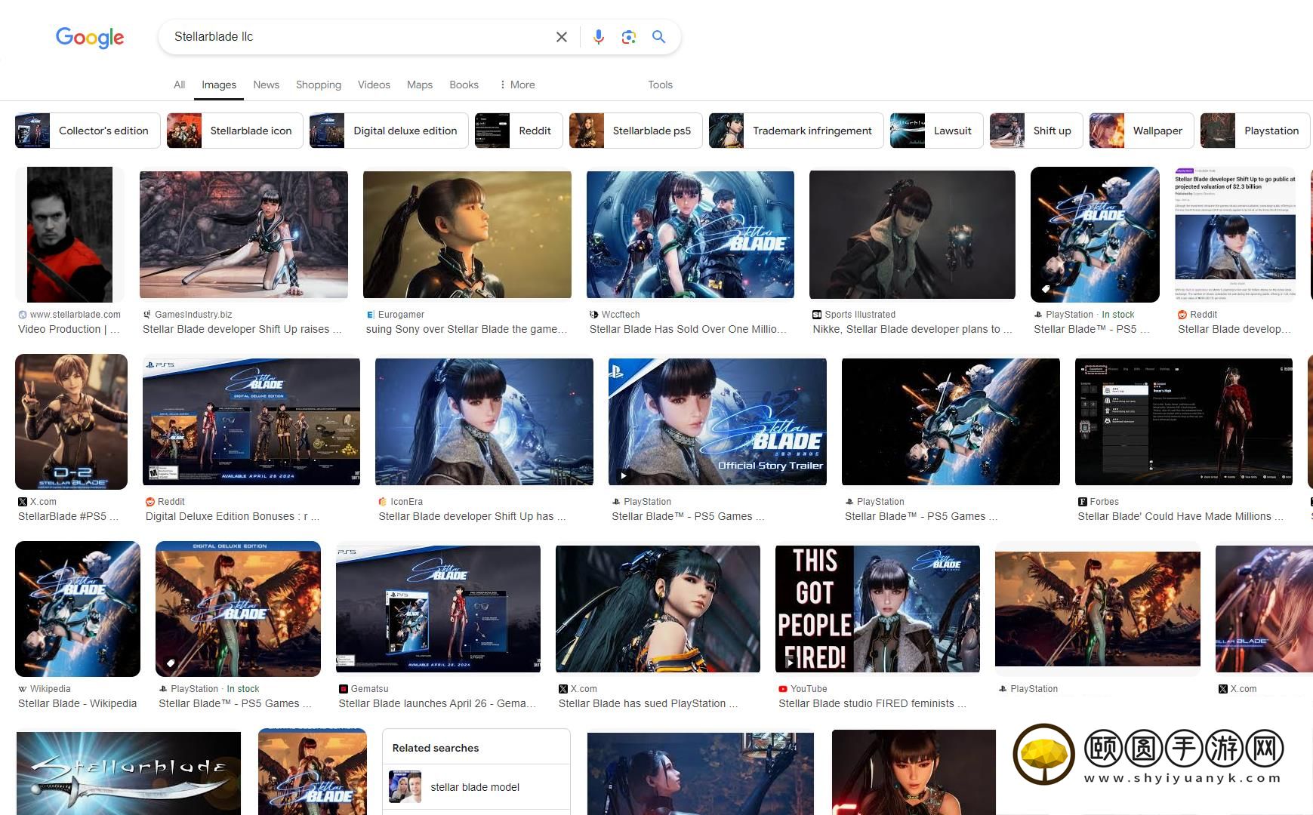Open the Wccftech image result

(x=690, y=235)
